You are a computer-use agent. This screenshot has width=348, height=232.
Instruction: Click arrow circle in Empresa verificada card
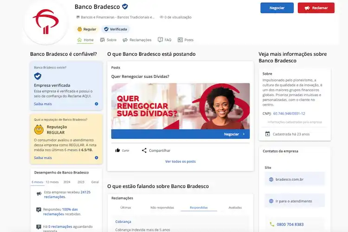pos(97,104)
